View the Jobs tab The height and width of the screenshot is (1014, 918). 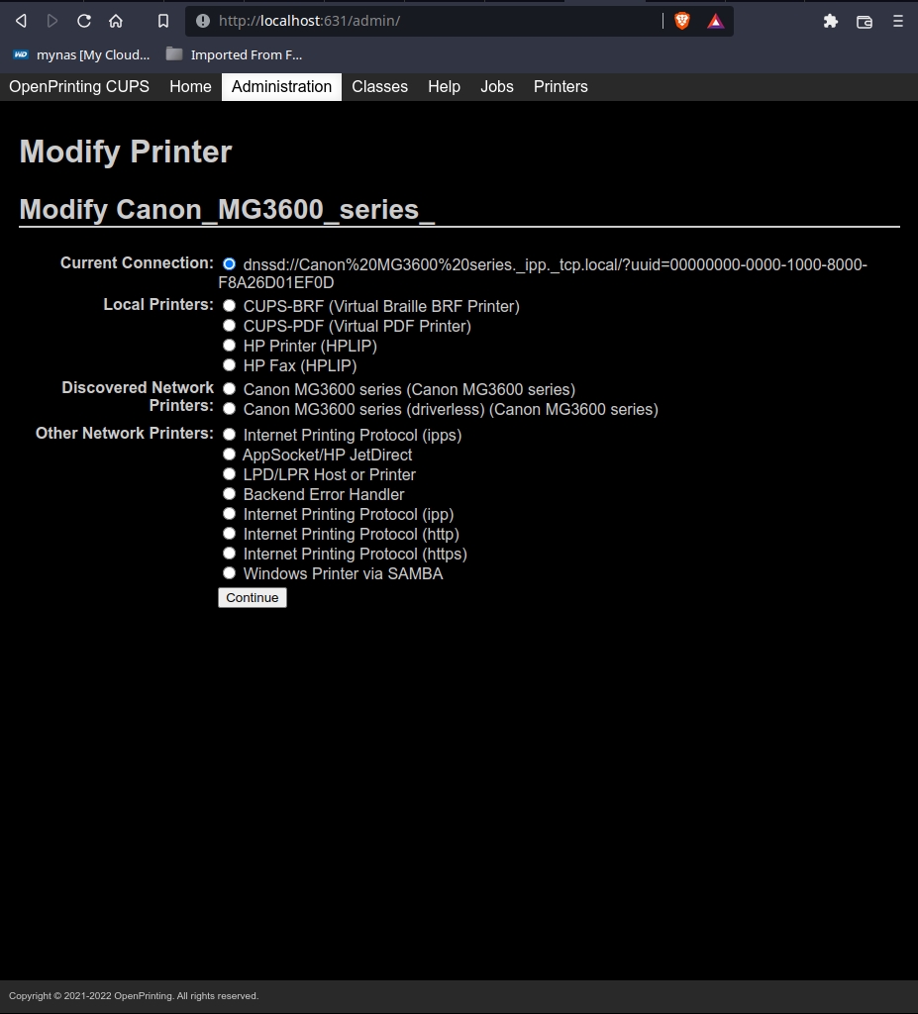pos(497,87)
